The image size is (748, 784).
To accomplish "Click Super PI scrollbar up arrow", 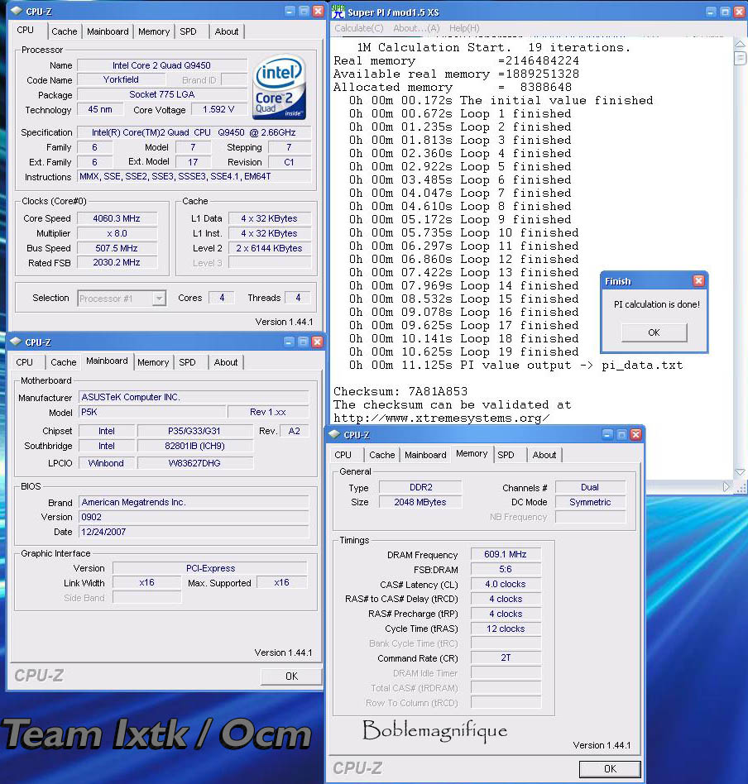I will (740, 44).
